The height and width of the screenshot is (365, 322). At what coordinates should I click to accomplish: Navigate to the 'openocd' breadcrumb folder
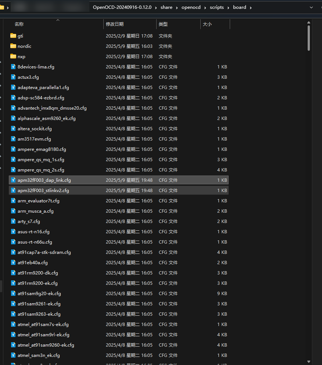191,7
